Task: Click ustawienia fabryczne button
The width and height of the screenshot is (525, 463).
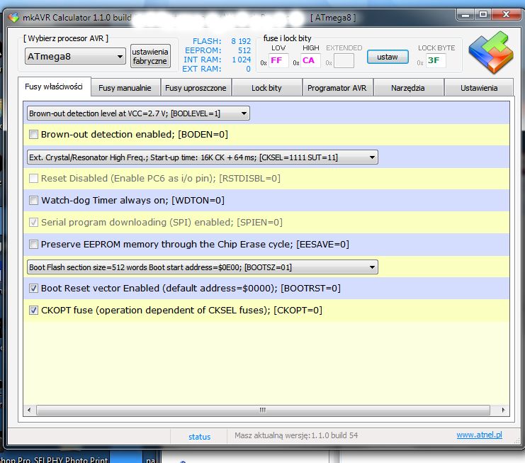Action: tap(149, 57)
